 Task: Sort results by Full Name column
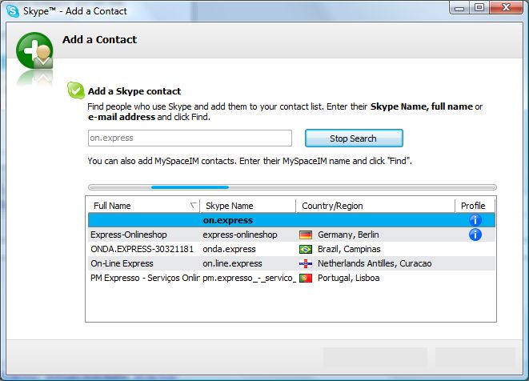140,206
